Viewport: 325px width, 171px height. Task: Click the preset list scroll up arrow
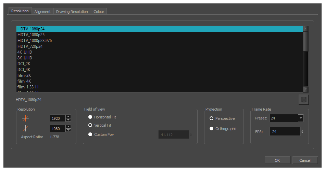pyautogui.click(x=306, y=29)
